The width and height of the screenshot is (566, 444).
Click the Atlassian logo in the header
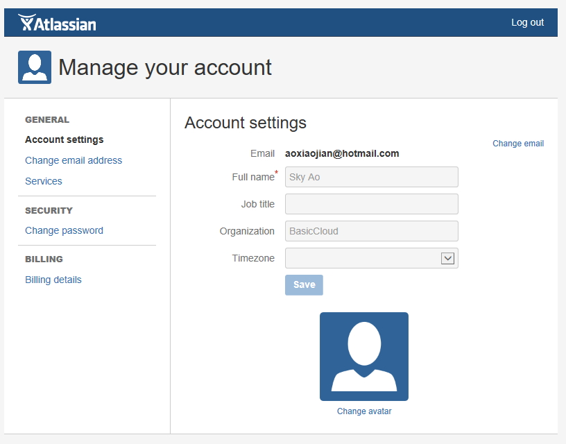pos(58,23)
